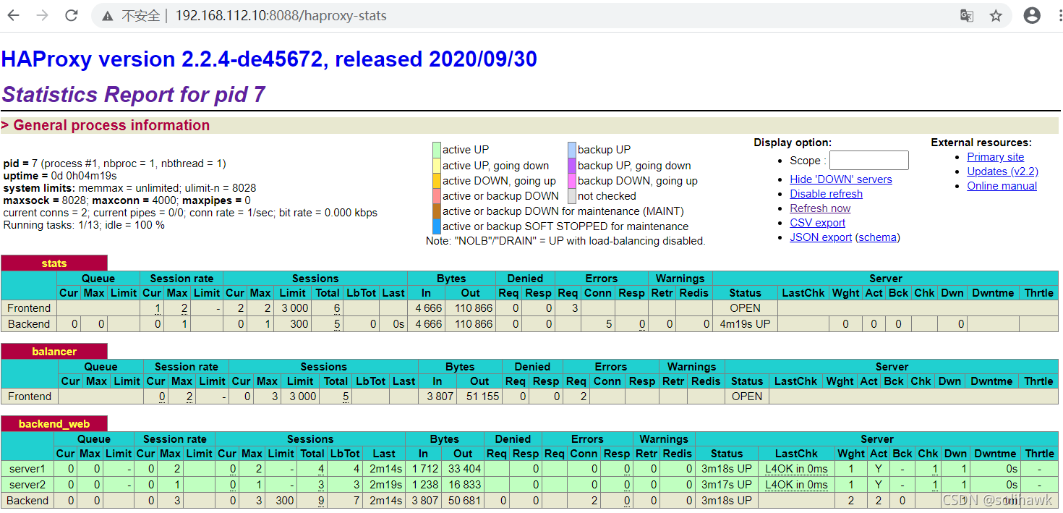Reload the page with the refresh icon
The width and height of the screenshot is (1063, 513).
coord(71,15)
